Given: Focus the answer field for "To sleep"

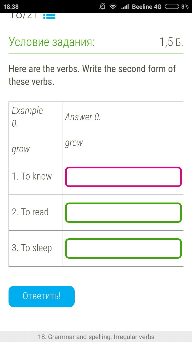Looking at the screenshot, I should click(x=123, y=248).
